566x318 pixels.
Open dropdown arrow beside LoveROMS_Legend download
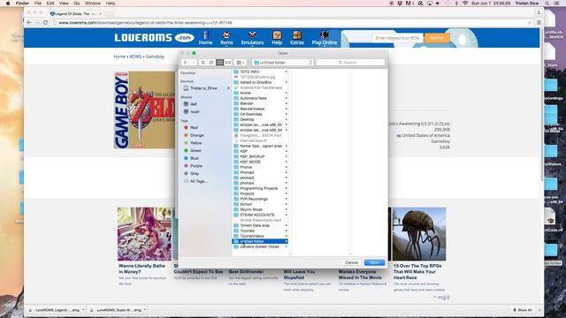83,310
